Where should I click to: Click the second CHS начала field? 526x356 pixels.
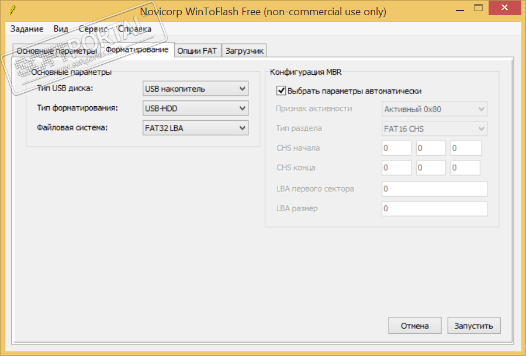click(x=431, y=148)
